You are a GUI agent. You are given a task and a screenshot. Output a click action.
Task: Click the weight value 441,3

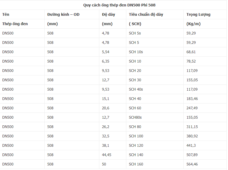pyautogui.click(x=191, y=145)
